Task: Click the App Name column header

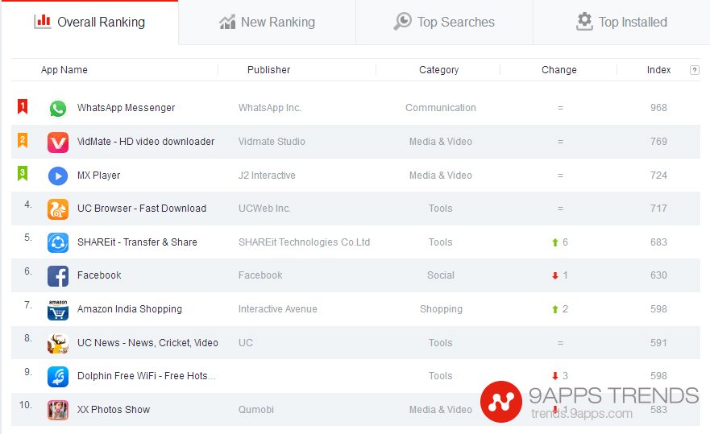Action: click(x=64, y=70)
